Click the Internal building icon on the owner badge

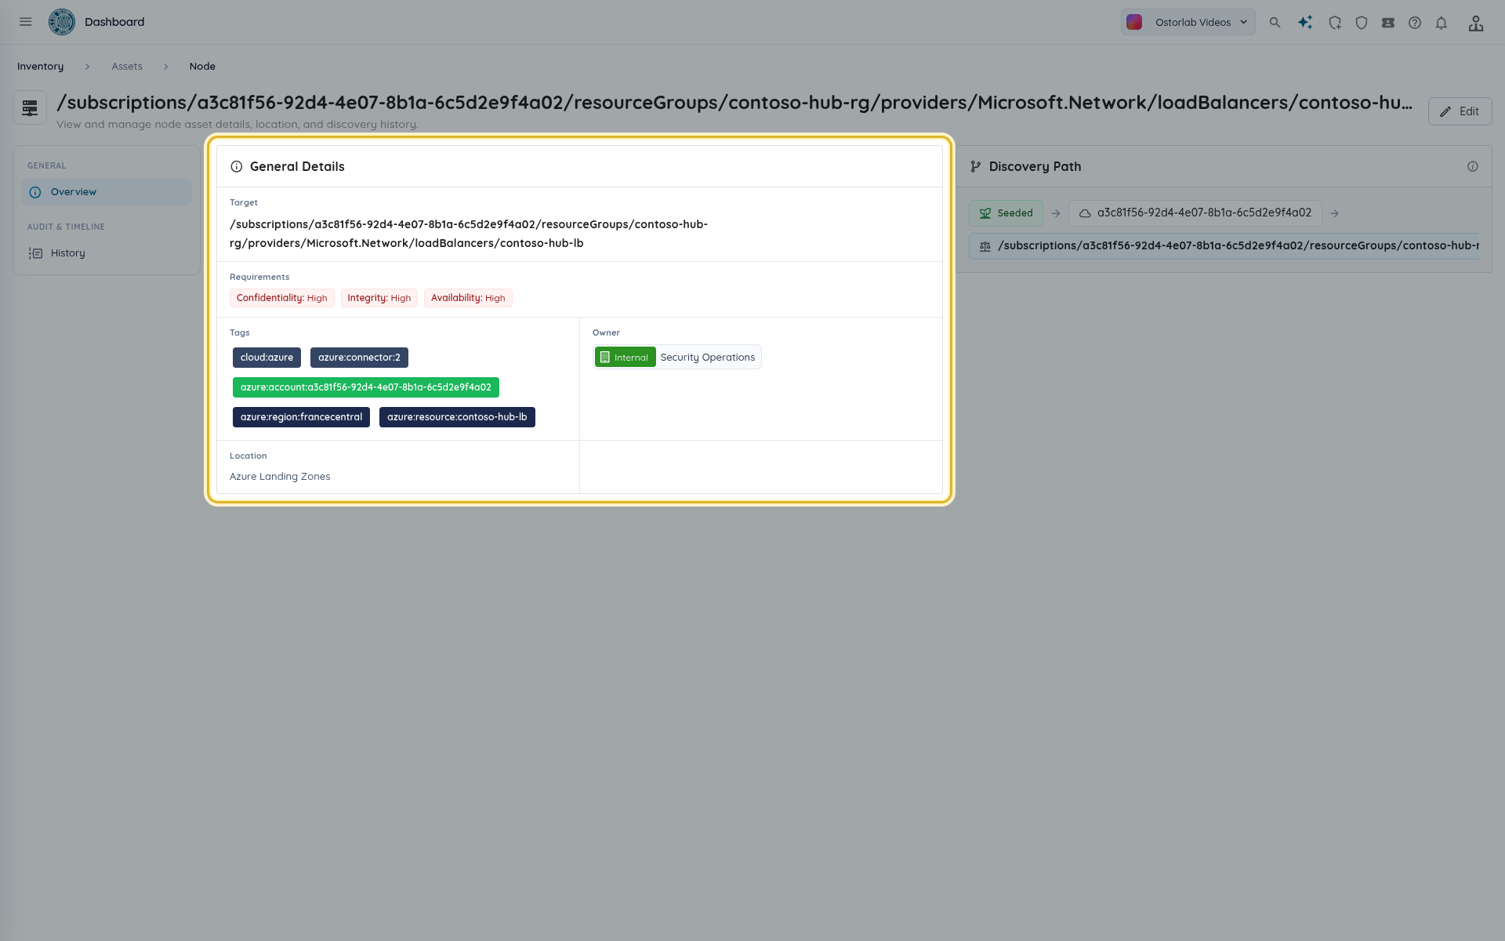point(604,358)
